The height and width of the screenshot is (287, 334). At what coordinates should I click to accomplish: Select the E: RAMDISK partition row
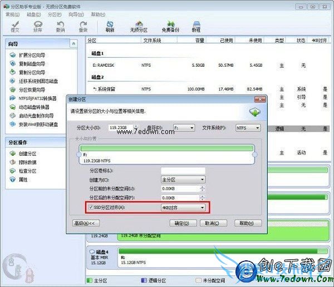208,65
